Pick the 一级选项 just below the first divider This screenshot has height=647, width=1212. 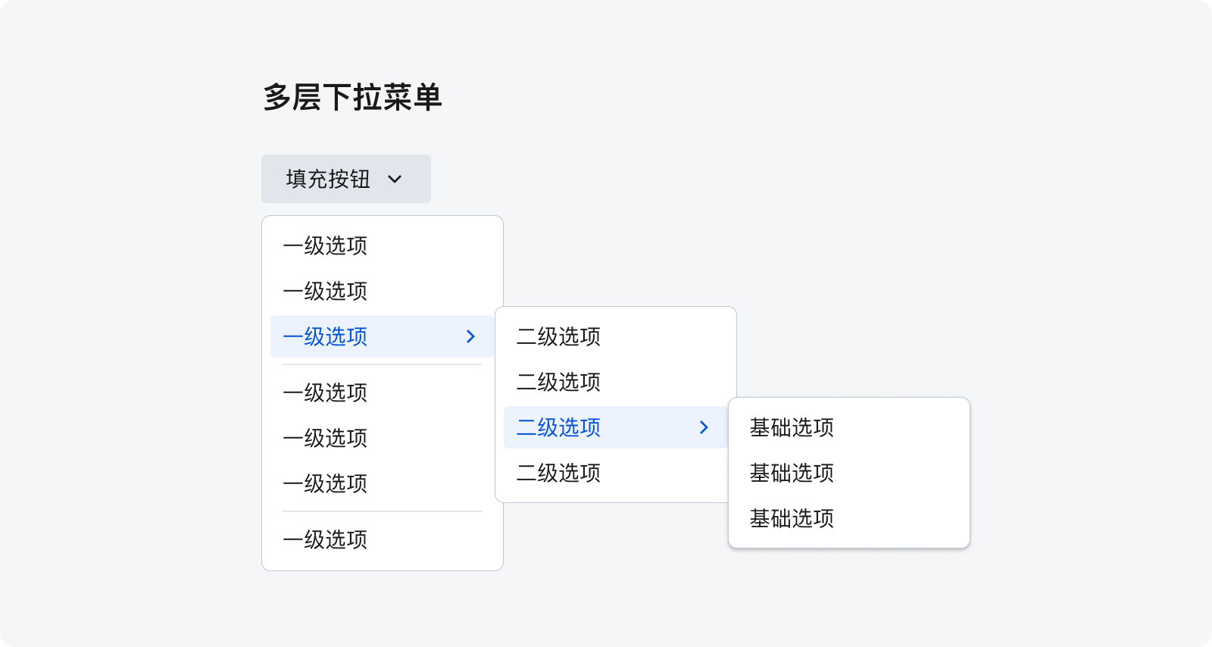[x=383, y=392]
